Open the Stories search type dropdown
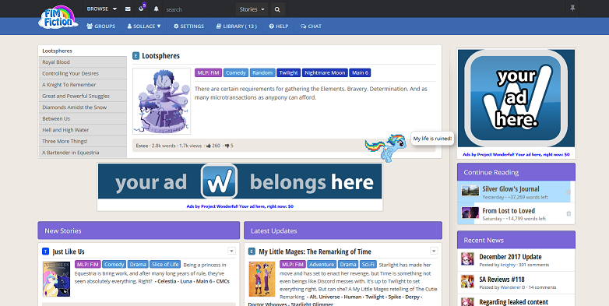Image resolution: width=609 pixels, height=306 pixels. [x=252, y=9]
